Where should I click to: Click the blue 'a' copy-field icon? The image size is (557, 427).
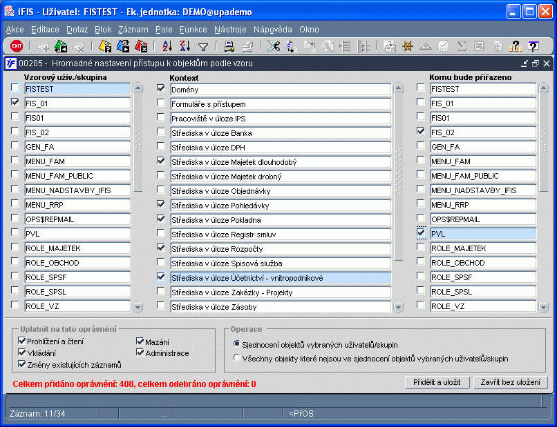tap(292, 46)
